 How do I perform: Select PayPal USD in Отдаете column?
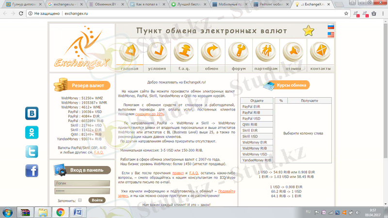(257, 119)
